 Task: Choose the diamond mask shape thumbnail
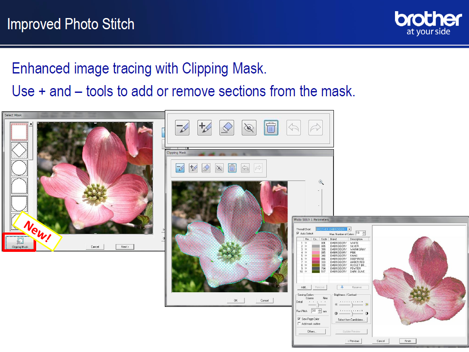[19, 150]
